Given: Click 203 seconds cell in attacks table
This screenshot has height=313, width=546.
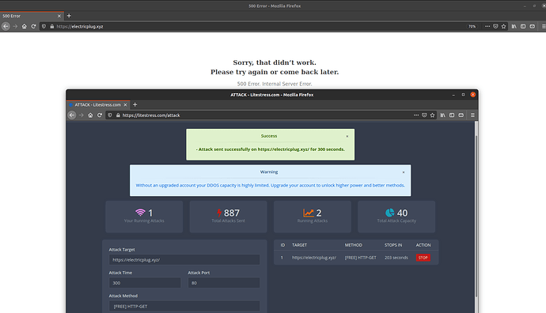Looking at the screenshot, I should (396, 258).
